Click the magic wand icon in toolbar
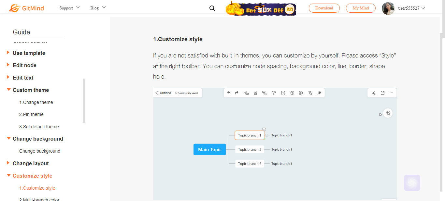Viewport: 445px width, 201px height. tap(319, 93)
